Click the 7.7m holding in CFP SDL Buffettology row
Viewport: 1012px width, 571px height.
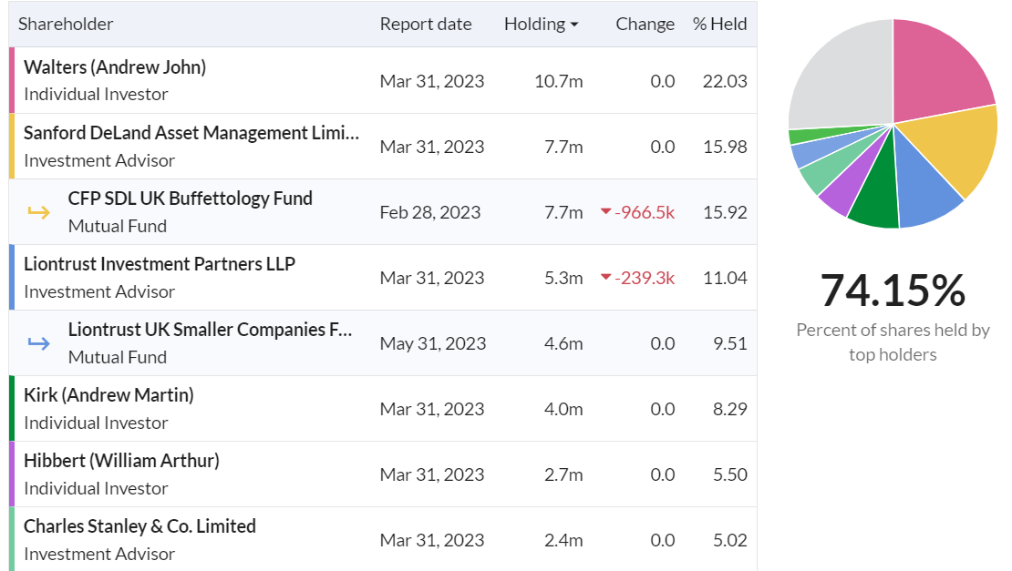(563, 213)
